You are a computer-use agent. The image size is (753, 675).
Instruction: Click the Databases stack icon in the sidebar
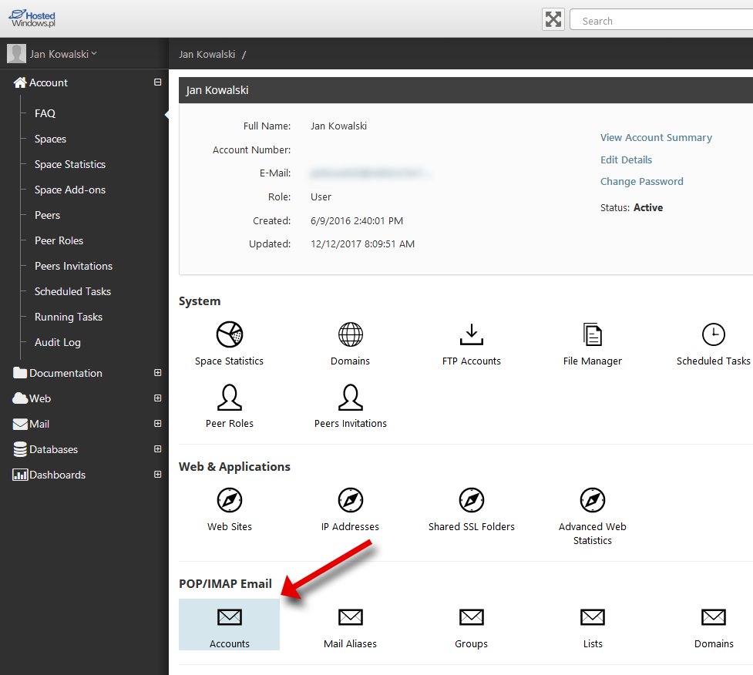click(20, 449)
